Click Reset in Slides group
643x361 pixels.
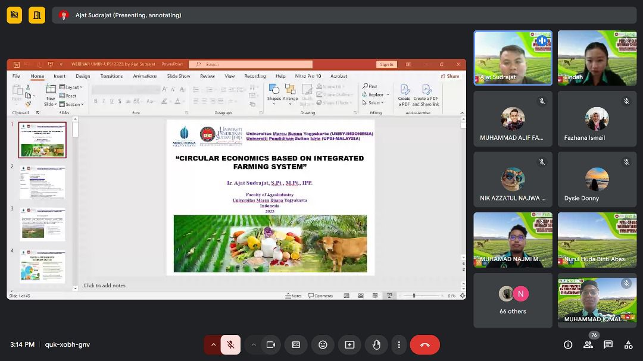68,96
